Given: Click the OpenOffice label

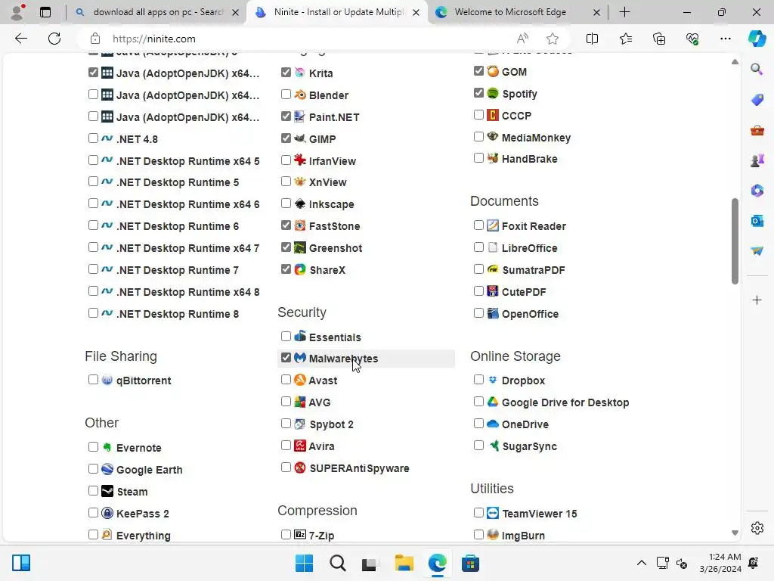Looking at the screenshot, I should pos(530,314).
